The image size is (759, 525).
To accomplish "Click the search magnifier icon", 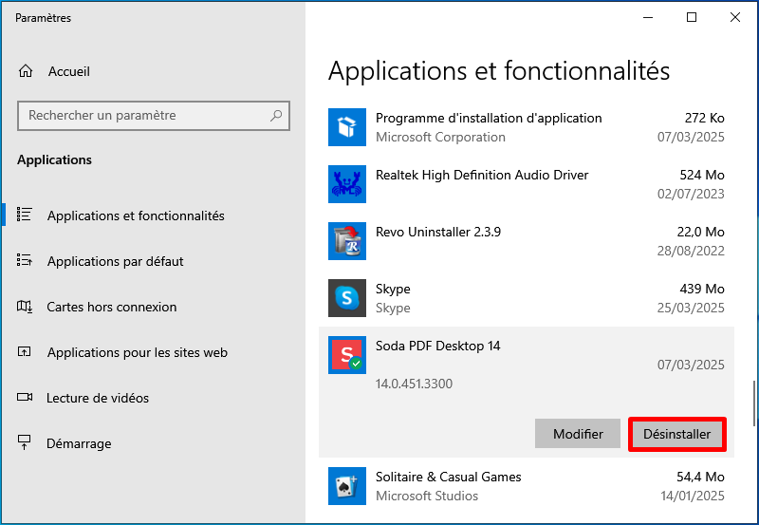I will (276, 116).
